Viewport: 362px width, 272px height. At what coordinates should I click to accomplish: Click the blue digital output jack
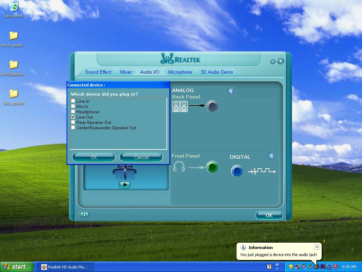[x=237, y=171]
